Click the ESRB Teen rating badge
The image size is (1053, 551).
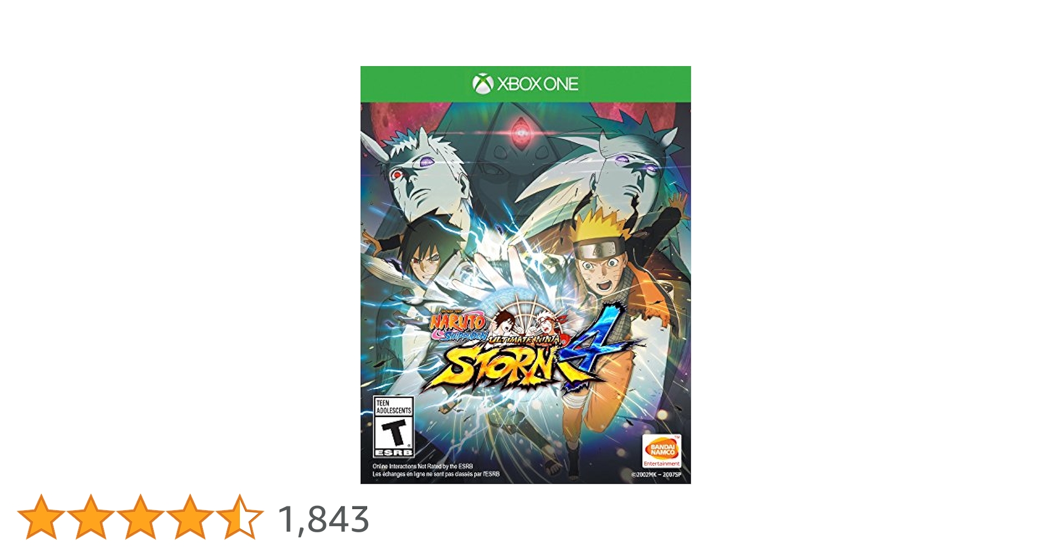pyautogui.click(x=394, y=427)
